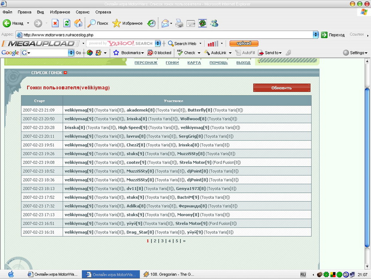This screenshot has width=371, height=279.
Task: Open the Messenger people icon
Action: (x=214, y=23)
